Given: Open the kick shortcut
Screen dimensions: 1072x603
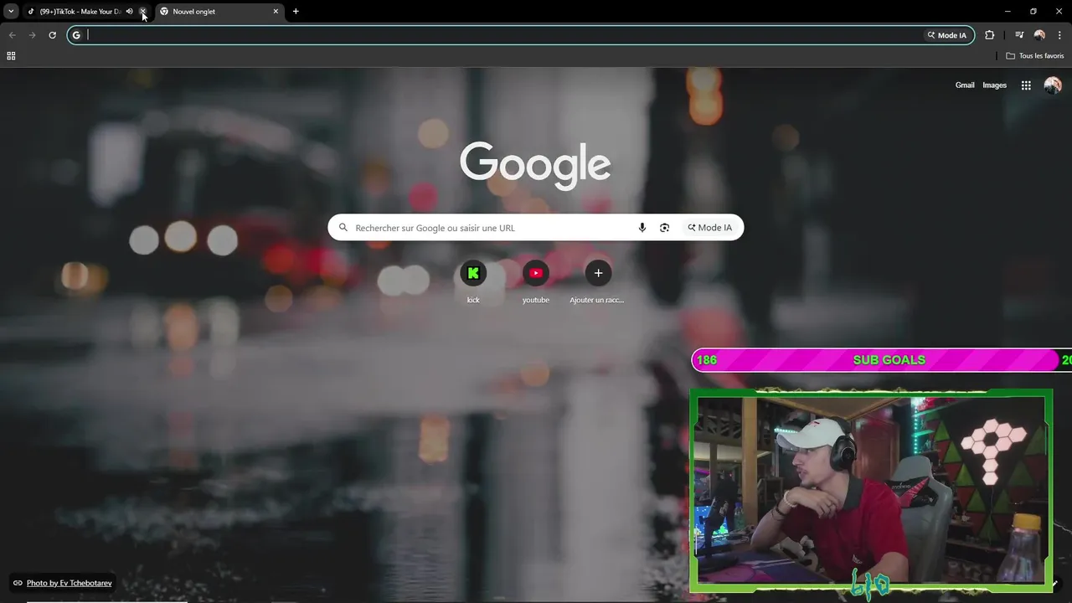Looking at the screenshot, I should [473, 282].
